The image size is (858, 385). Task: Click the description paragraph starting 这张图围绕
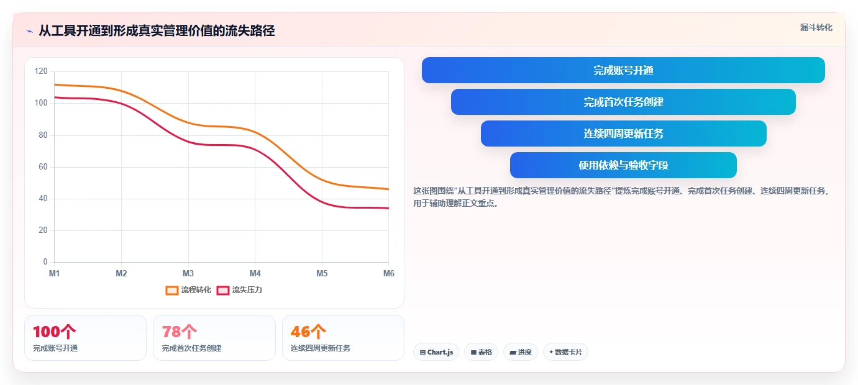tap(622, 197)
